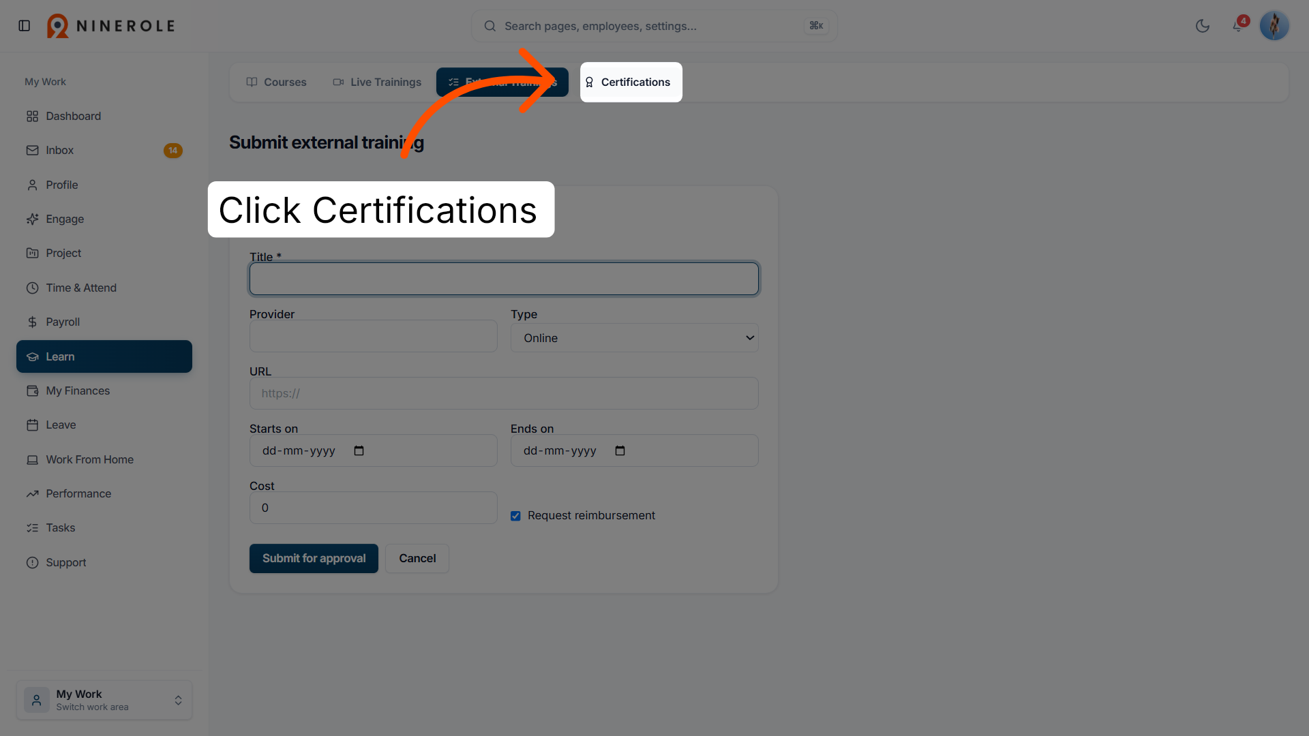The height and width of the screenshot is (736, 1309).
Task: Open Support in sidebar
Action: (x=104, y=563)
